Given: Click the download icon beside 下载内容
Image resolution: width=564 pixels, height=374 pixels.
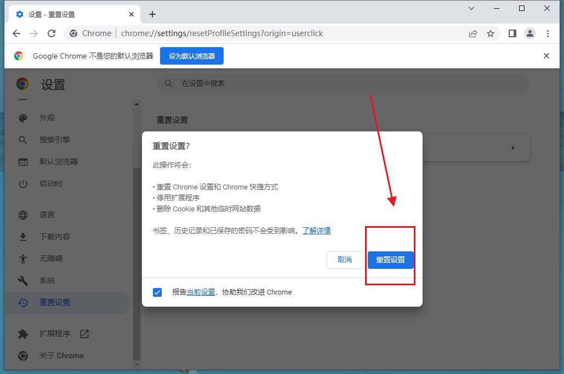Looking at the screenshot, I should coord(22,237).
